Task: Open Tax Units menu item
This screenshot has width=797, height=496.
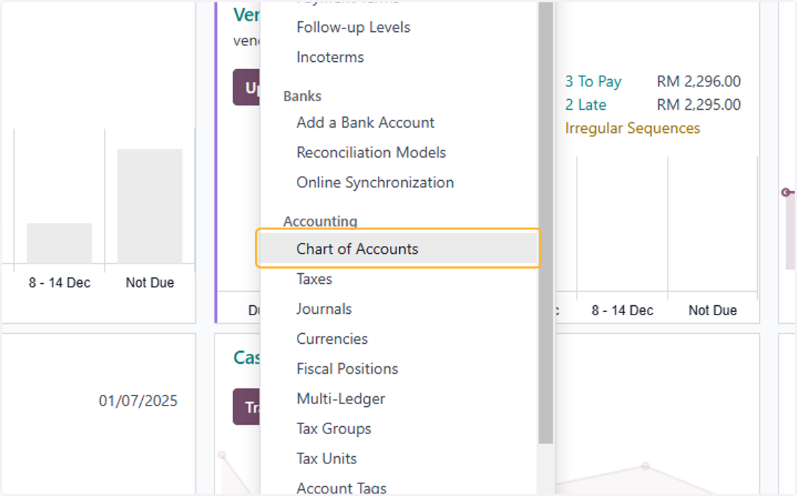Action: (326, 459)
